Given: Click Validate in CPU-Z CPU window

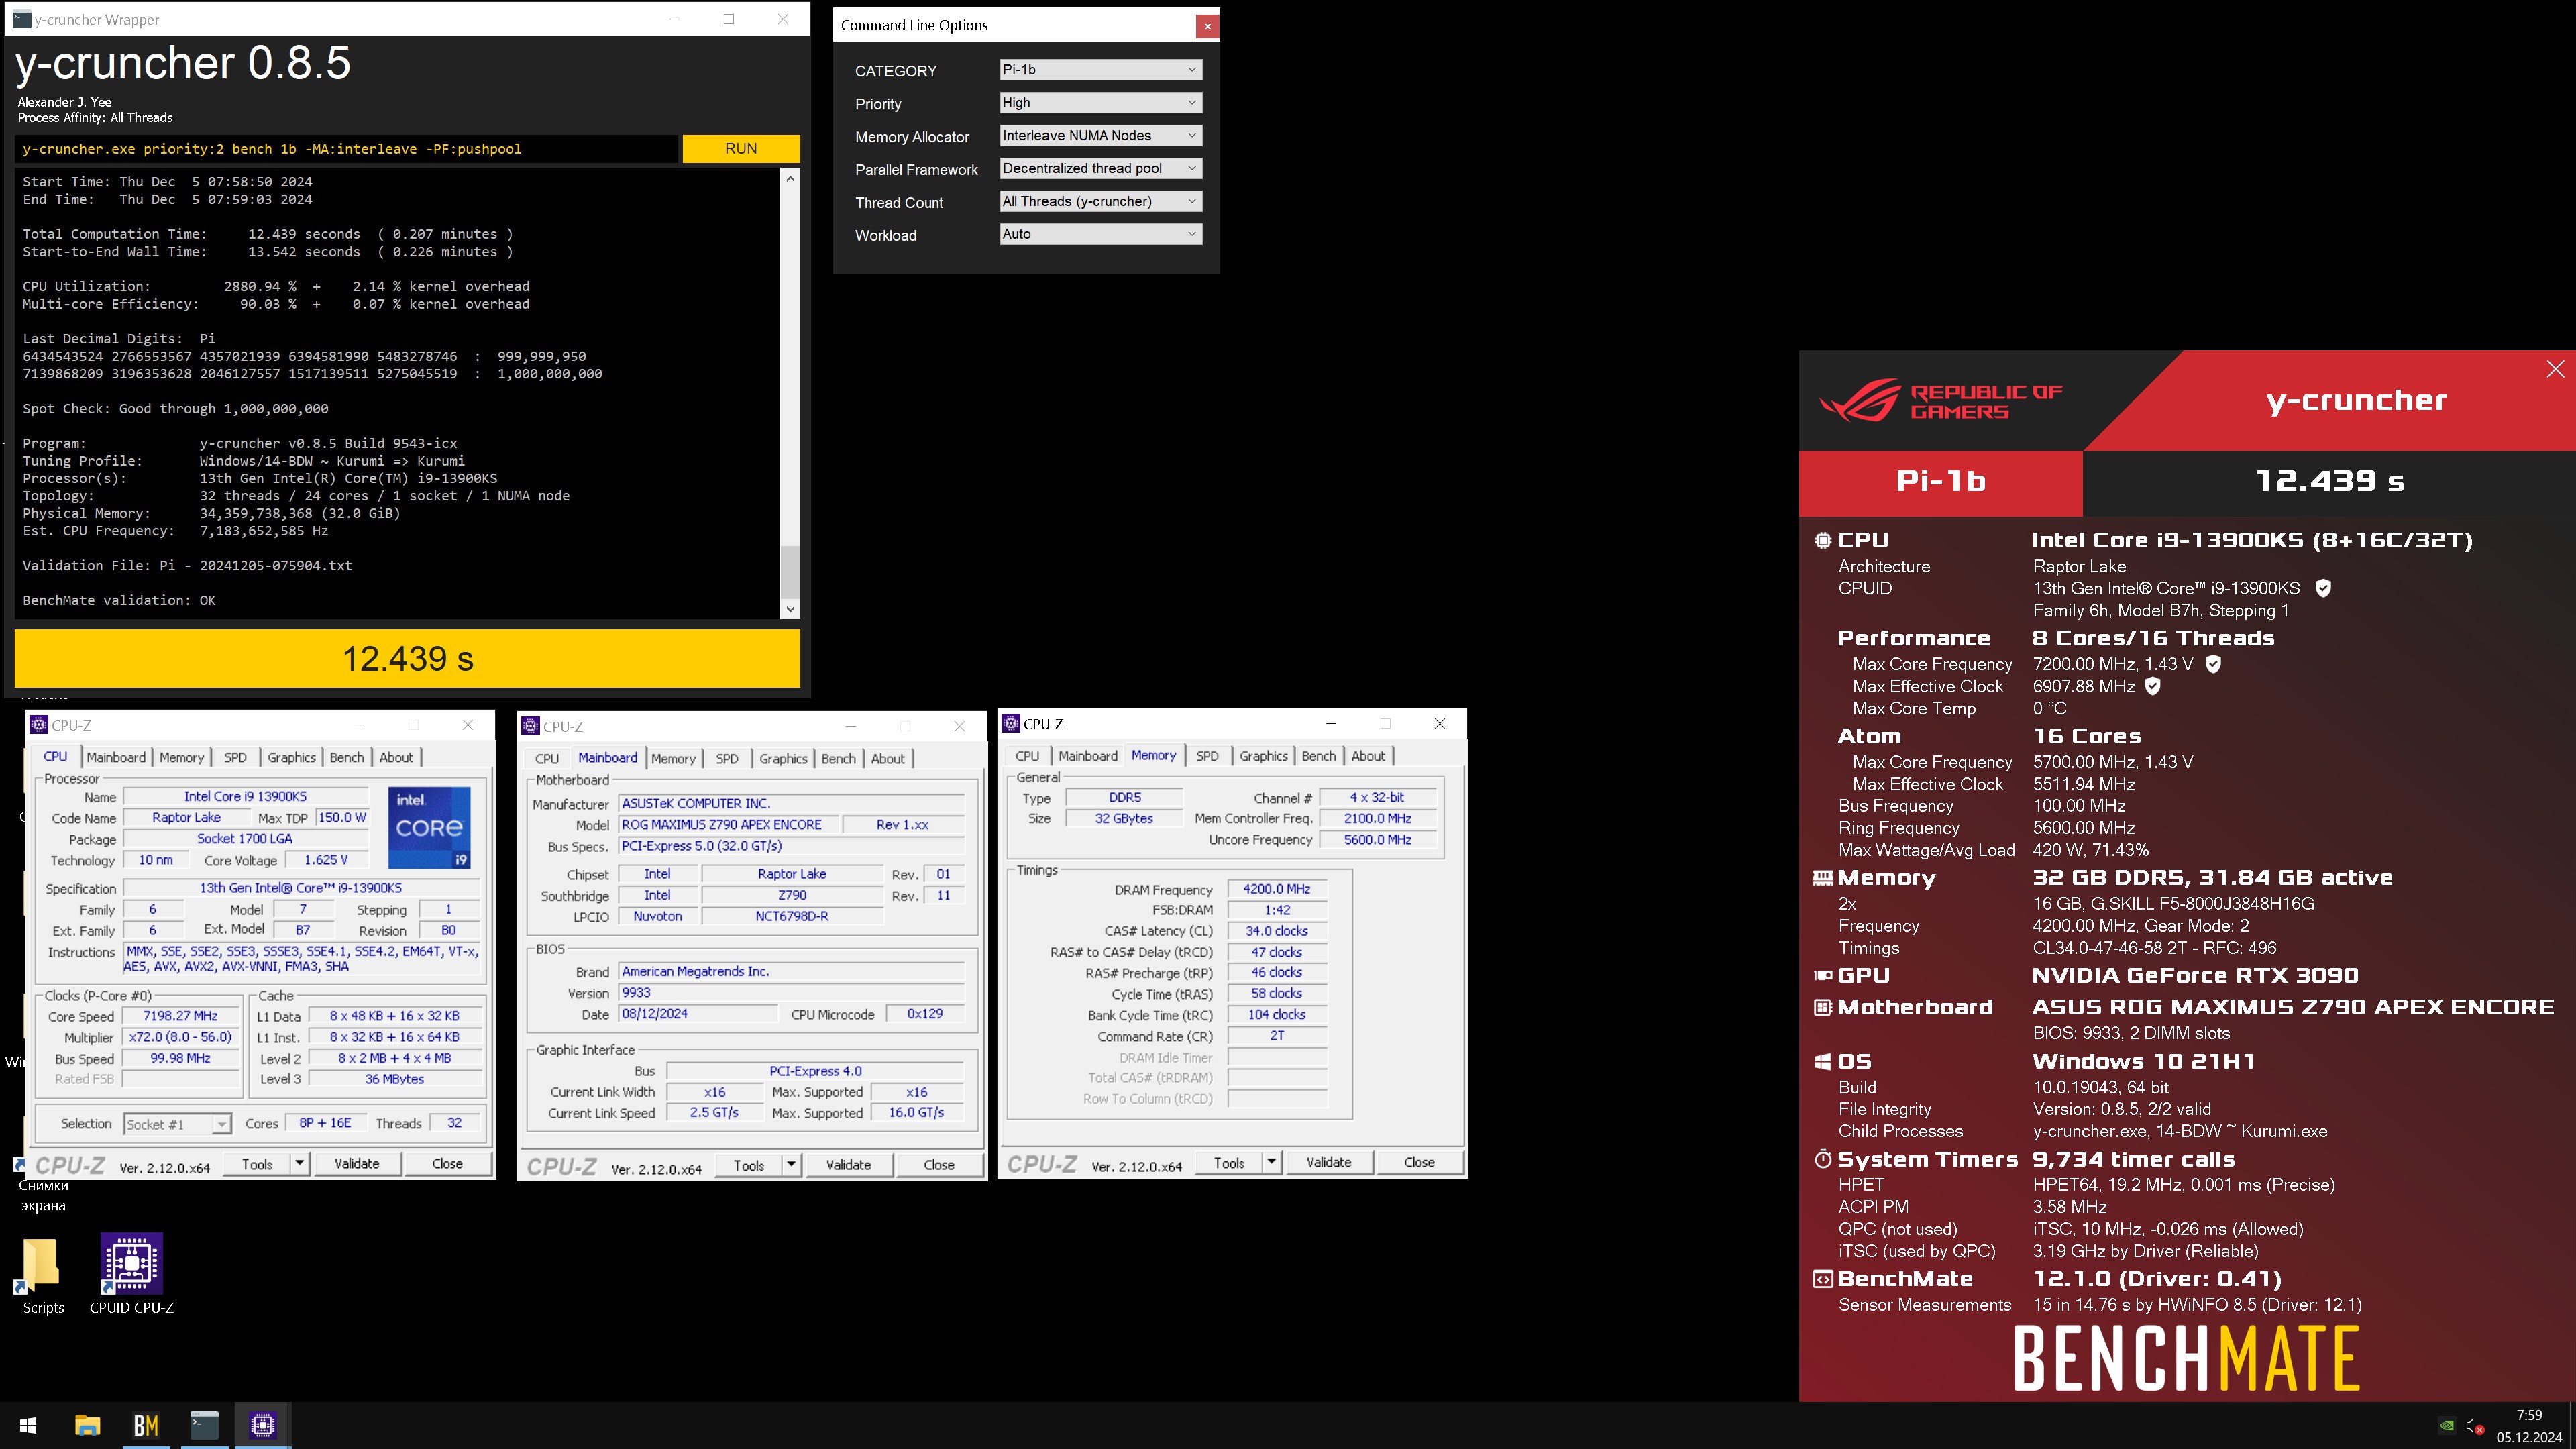Looking at the screenshot, I should [x=357, y=1163].
